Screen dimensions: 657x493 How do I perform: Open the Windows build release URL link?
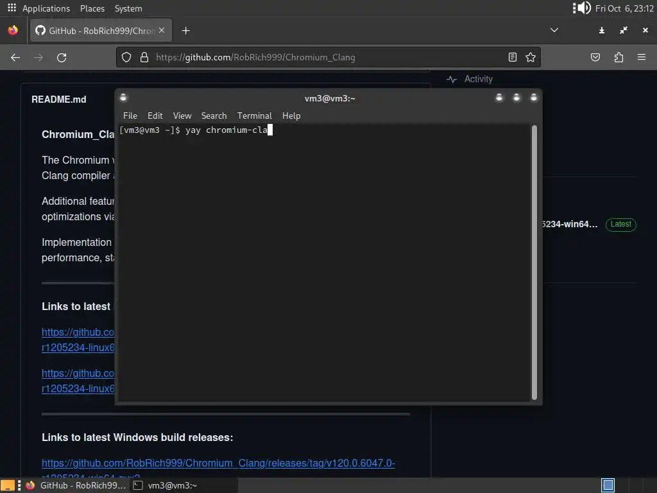pos(218,463)
